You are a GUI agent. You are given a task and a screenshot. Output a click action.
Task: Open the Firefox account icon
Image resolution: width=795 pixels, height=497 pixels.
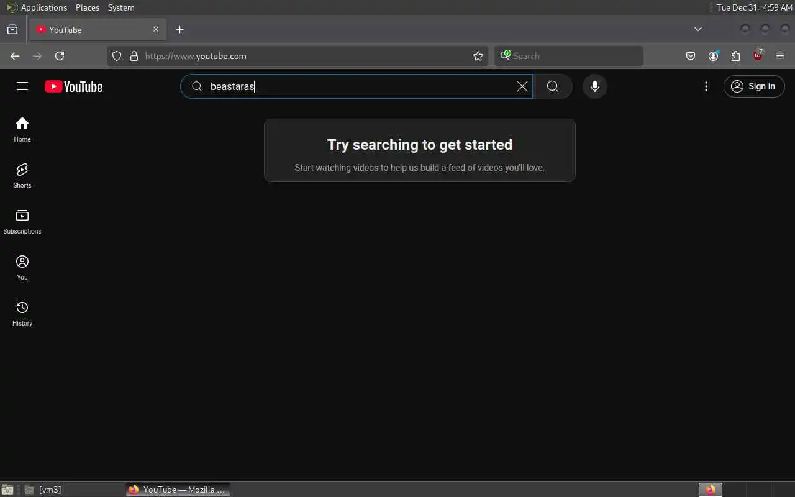click(x=713, y=56)
